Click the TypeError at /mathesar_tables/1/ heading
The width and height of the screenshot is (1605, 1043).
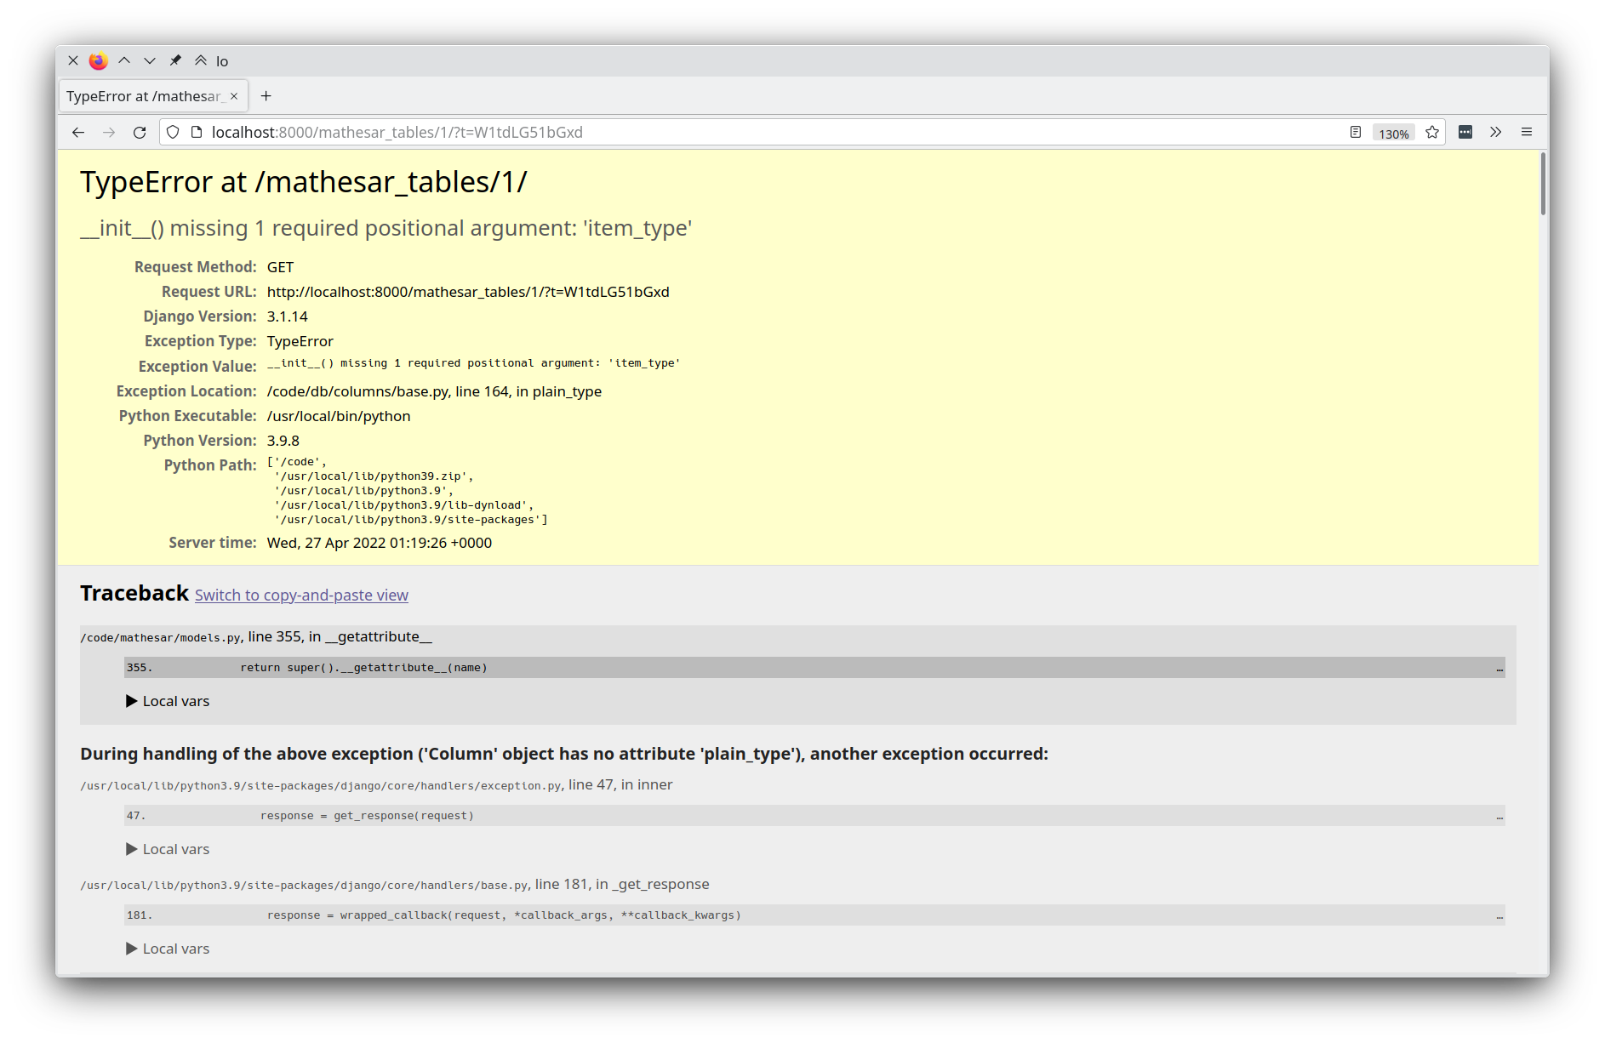pos(304,182)
